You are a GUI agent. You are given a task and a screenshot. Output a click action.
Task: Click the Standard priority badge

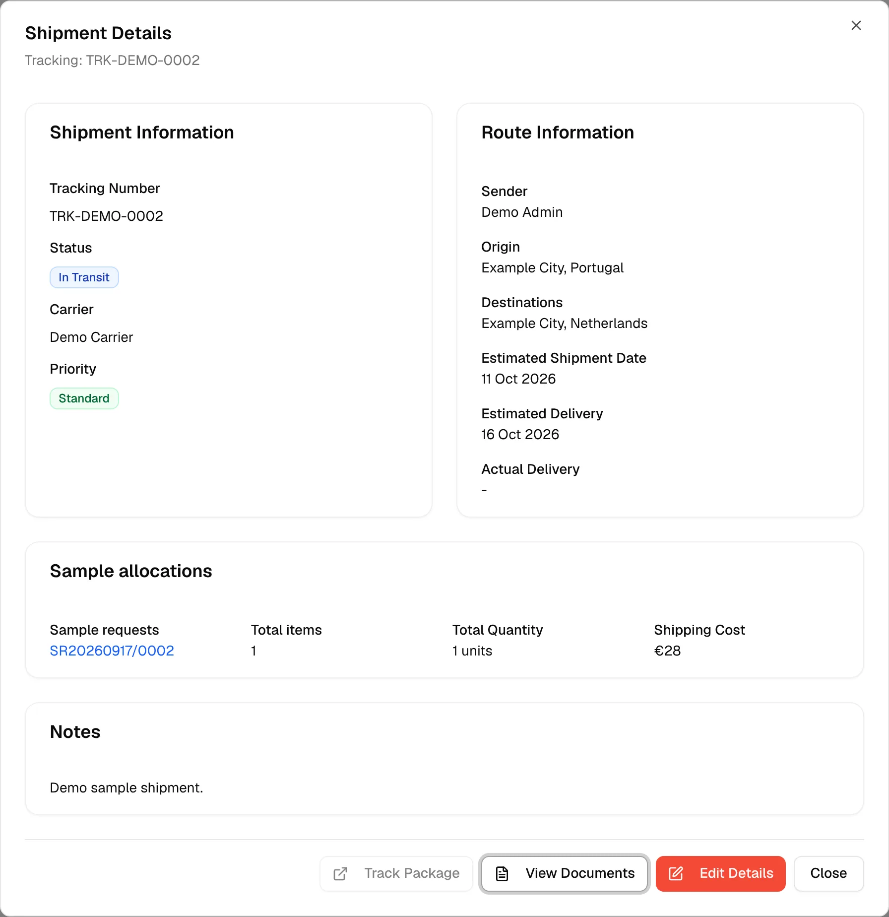point(84,398)
